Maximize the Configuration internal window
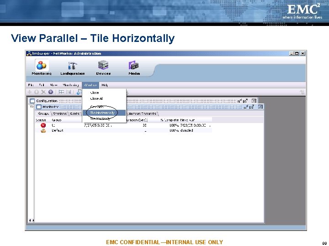 tap(245, 101)
